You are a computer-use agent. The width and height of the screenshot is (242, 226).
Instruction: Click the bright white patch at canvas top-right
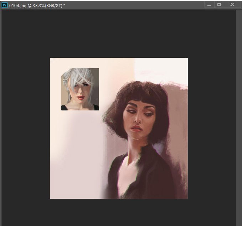(162, 70)
